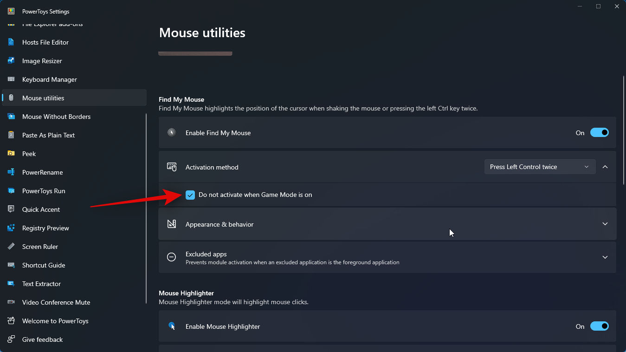Viewport: 626px width, 352px height.
Task: Open Mouse Without Borders icon
Action: tap(11, 117)
